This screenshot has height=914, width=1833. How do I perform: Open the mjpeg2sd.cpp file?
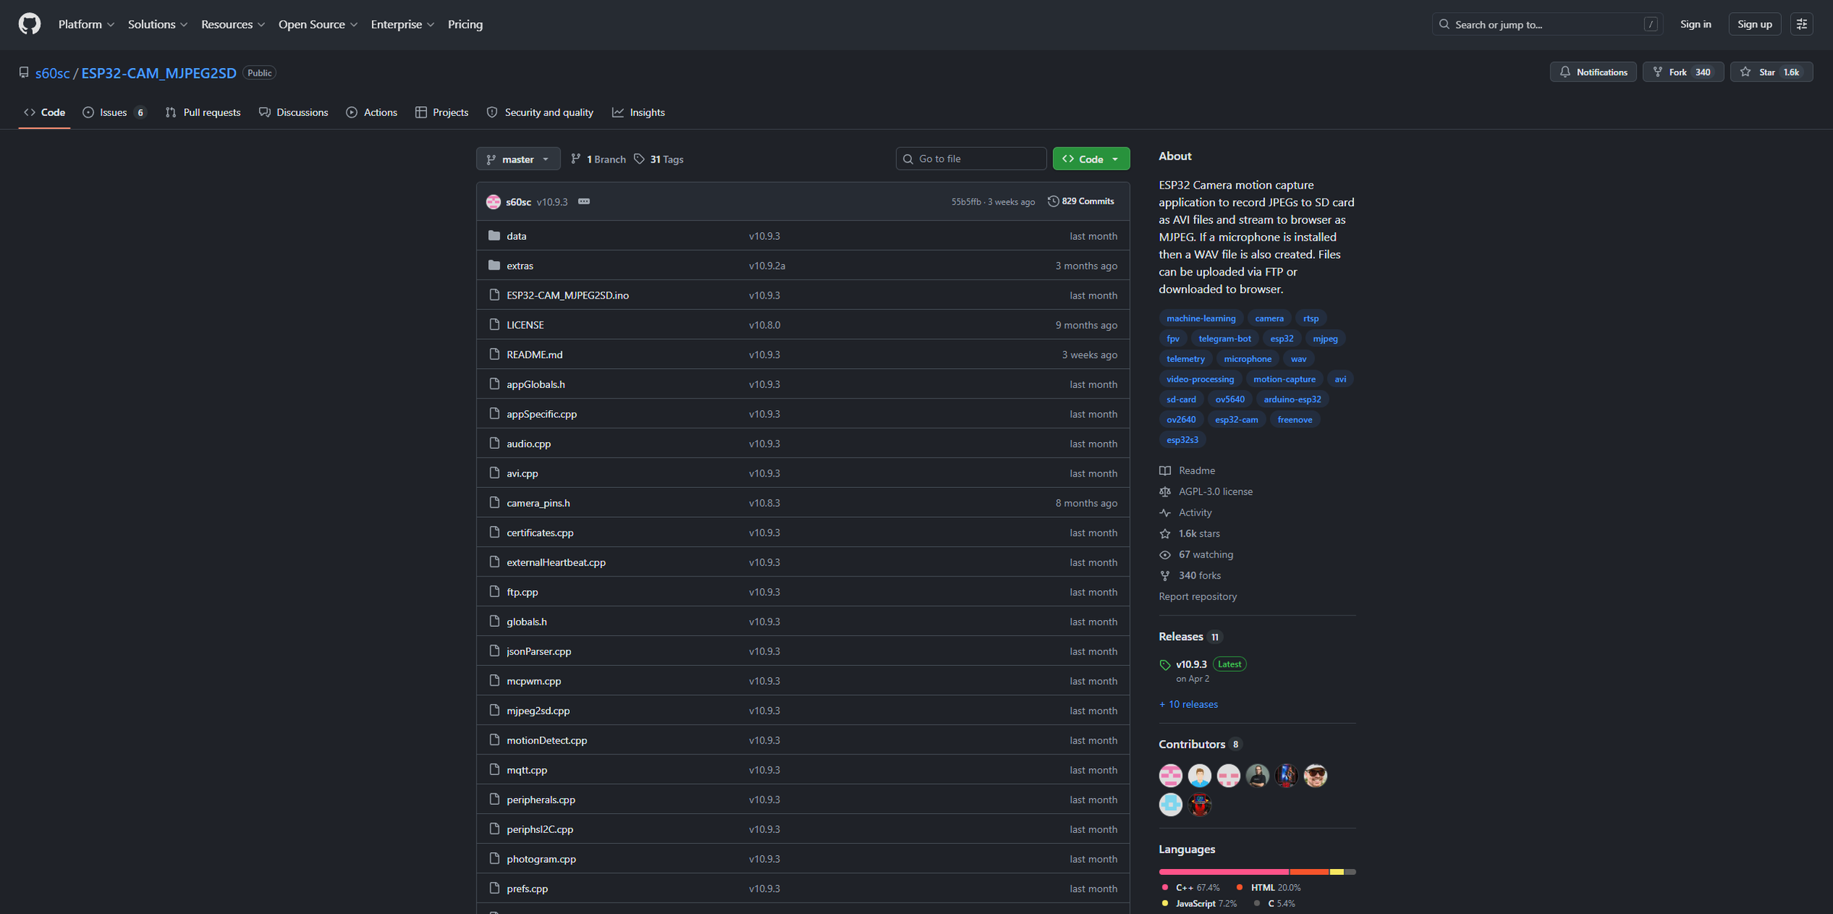pyautogui.click(x=538, y=711)
